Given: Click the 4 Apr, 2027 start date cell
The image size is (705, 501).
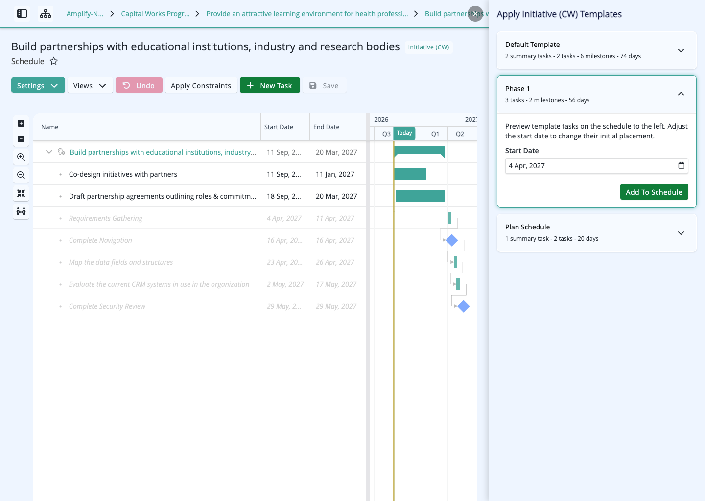Looking at the screenshot, I should pos(284,218).
